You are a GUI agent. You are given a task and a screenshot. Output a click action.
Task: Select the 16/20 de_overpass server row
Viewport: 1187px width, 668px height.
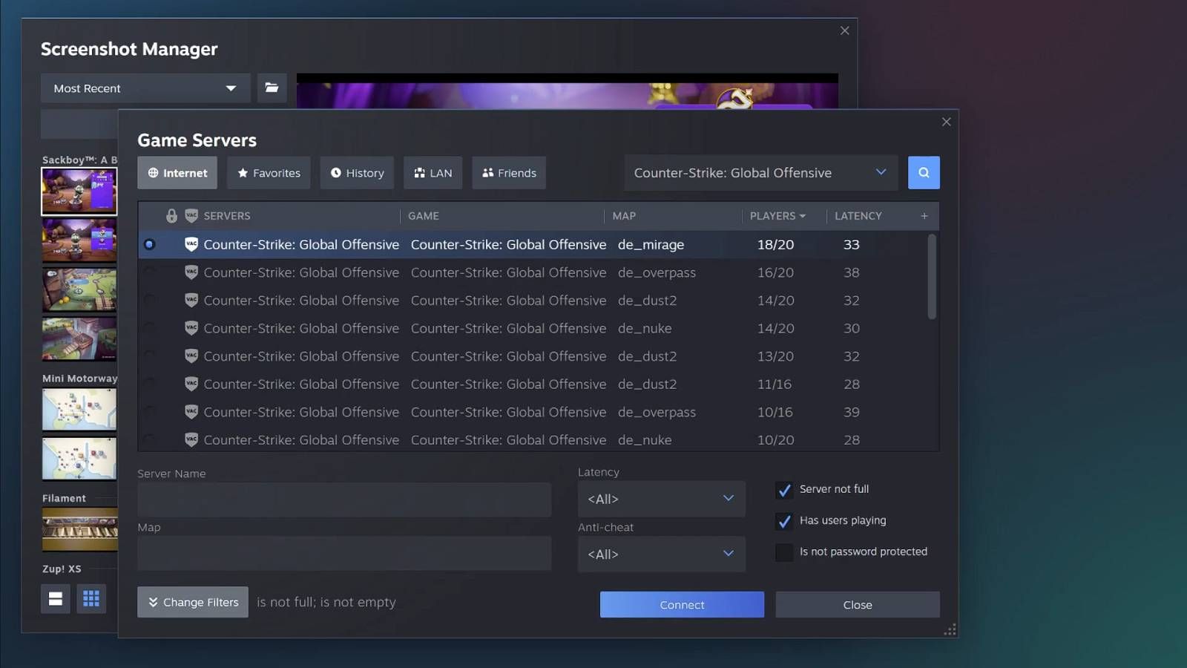533,272
